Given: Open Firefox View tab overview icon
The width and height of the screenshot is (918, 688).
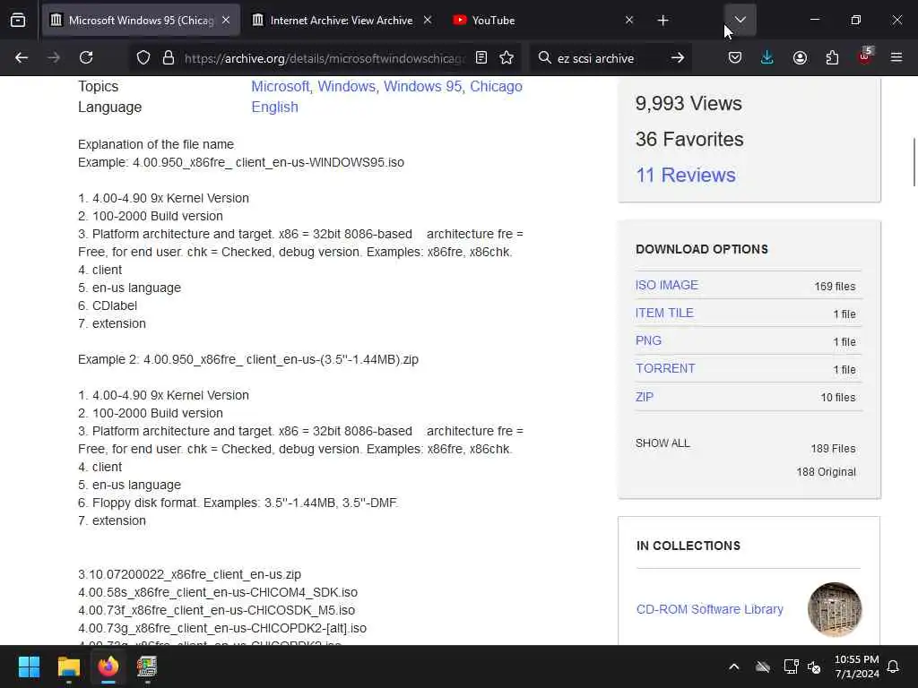Looking at the screenshot, I should [18, 21].
